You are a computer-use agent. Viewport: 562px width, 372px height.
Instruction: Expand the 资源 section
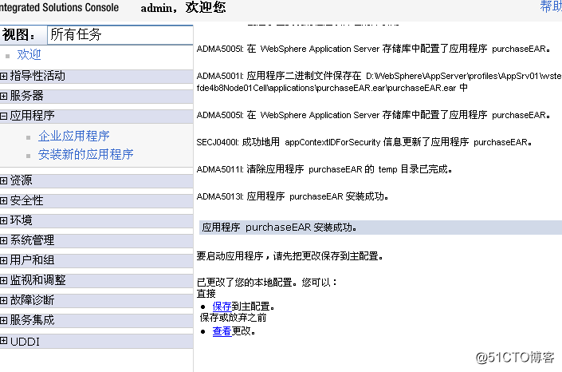click(3, 180)
